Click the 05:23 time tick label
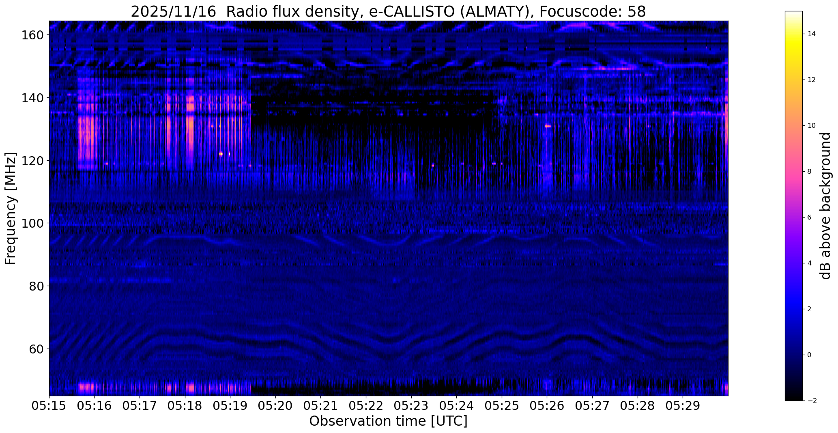The height and width of the screenshot is (433, 838). (411, 405)
